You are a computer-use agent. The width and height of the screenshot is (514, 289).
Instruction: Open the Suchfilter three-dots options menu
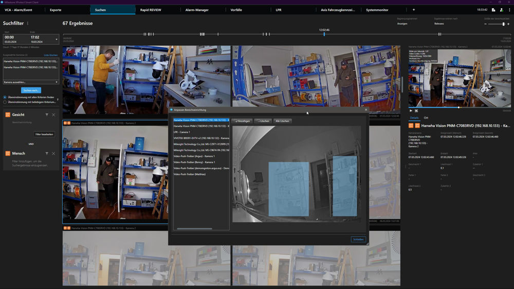(28, 23)
